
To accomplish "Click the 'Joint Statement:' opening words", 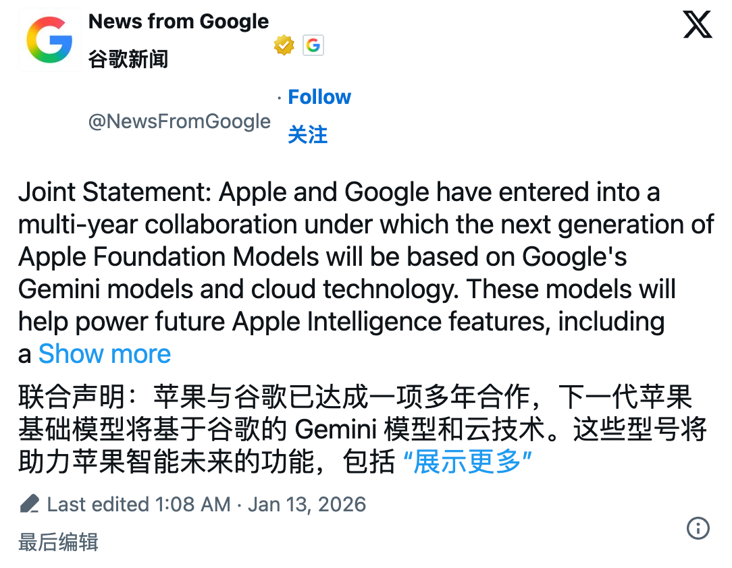I will [115, 193].
